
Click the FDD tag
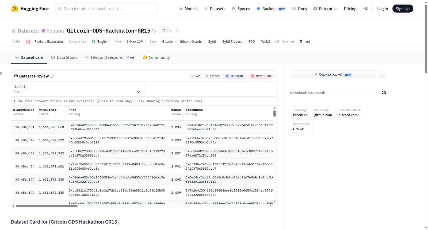coord(251,41)
